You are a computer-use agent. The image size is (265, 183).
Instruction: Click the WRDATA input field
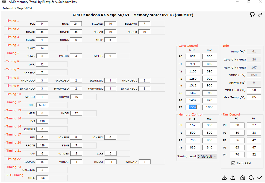click(144, 162)
